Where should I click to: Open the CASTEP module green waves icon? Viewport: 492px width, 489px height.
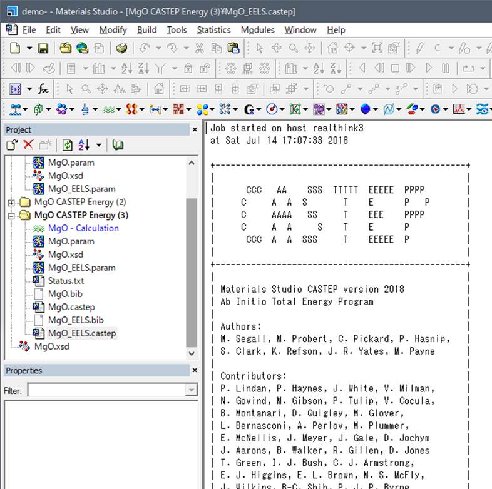pos(109,109)
